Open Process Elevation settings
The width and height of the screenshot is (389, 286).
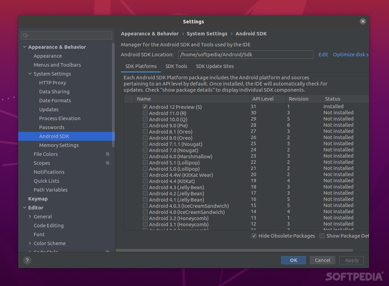(60, 118)
